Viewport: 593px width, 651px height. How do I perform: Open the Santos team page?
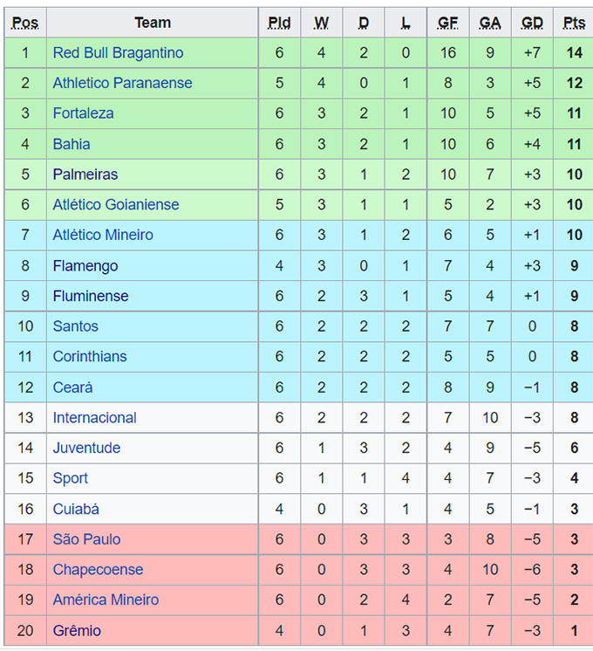[x=76, y=326]
